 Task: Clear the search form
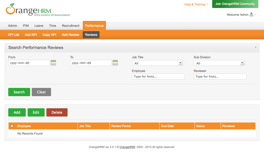(41, 92)
